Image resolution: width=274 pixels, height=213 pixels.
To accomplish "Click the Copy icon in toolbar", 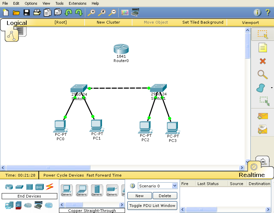I will pyautogui.click(x=48, y=12).
